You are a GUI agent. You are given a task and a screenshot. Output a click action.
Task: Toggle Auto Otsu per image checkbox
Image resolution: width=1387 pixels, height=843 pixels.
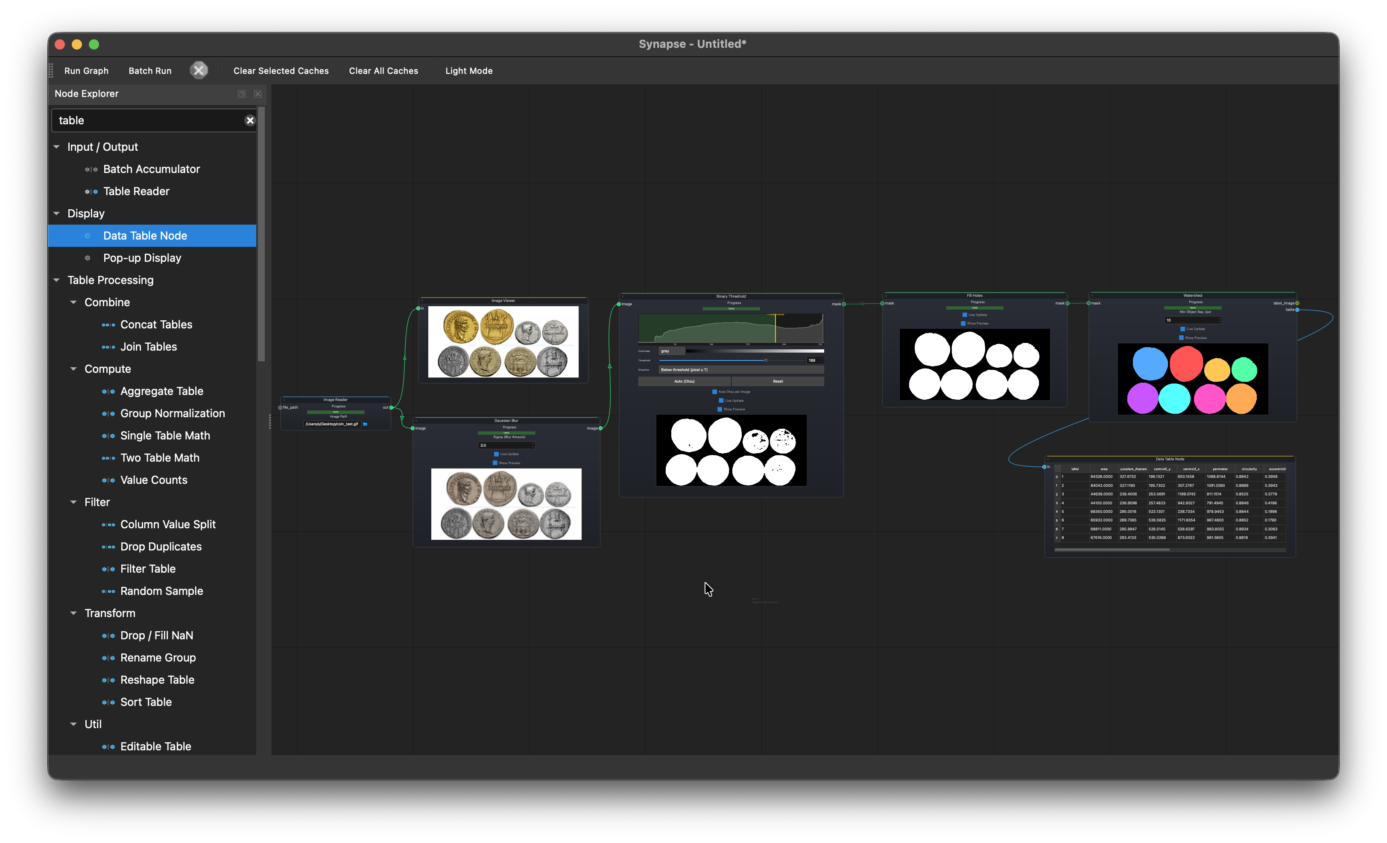coord(715,392)
